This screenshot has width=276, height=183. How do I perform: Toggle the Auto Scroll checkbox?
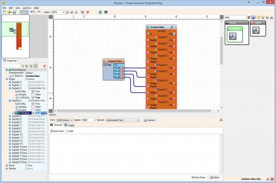52,131
